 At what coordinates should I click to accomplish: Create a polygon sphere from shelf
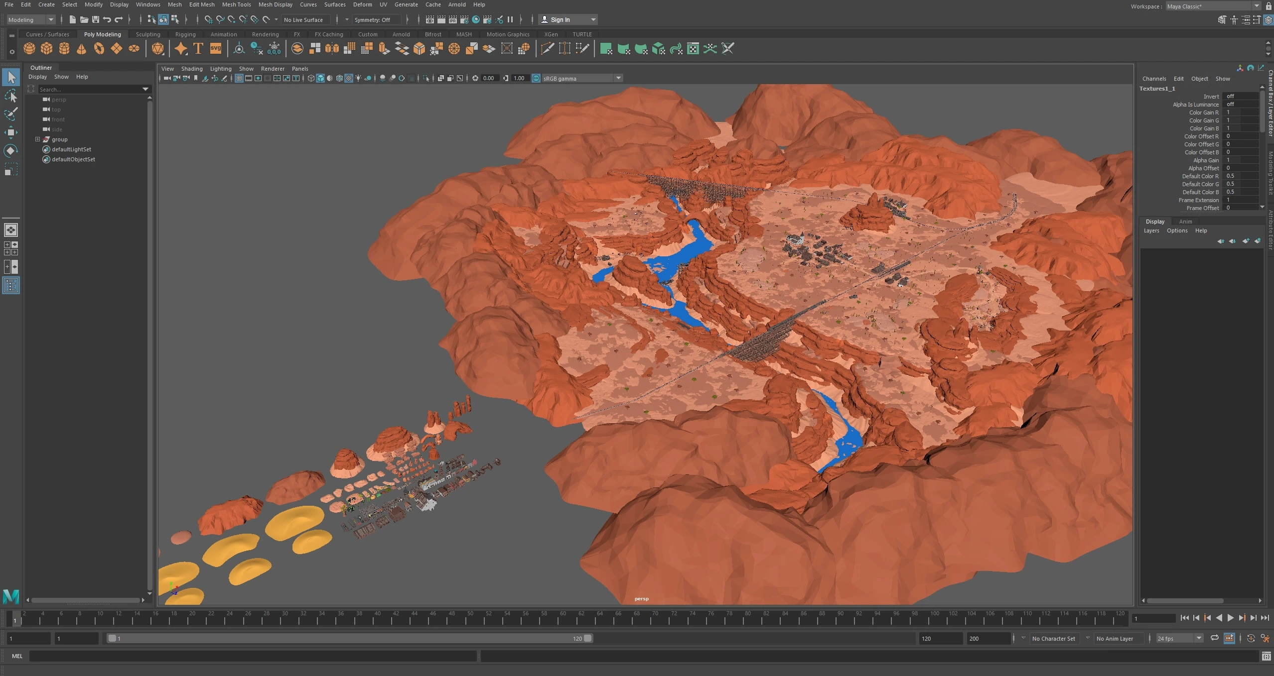click(29, 48)
